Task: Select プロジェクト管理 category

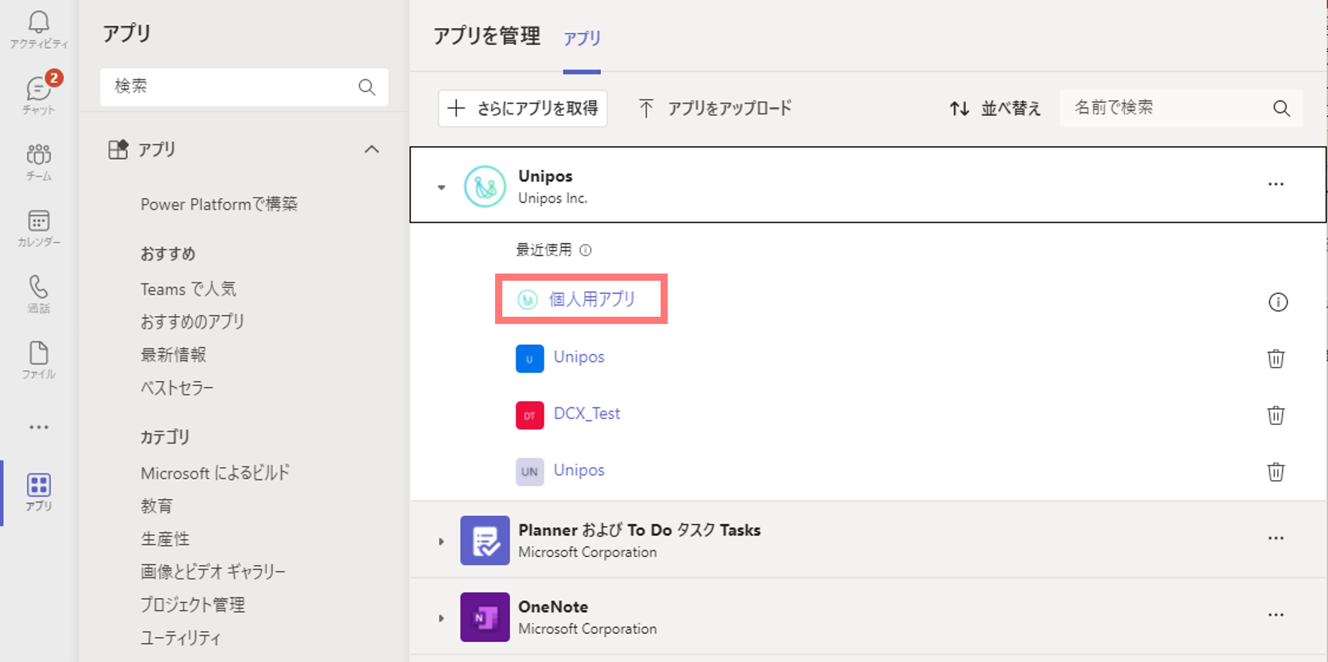Action: [x=193, y=605]
